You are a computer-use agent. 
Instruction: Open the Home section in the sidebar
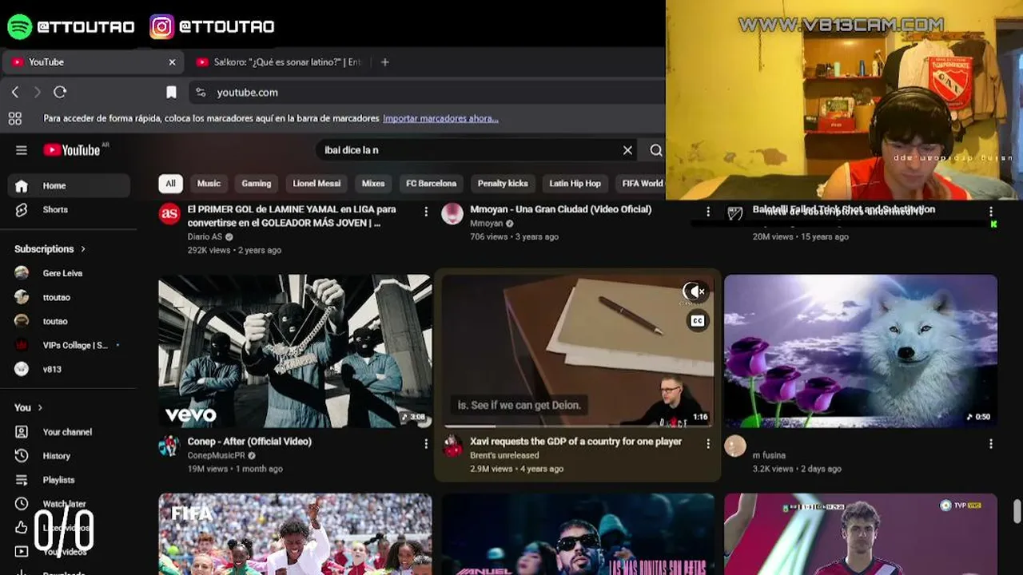click(69, 186)
